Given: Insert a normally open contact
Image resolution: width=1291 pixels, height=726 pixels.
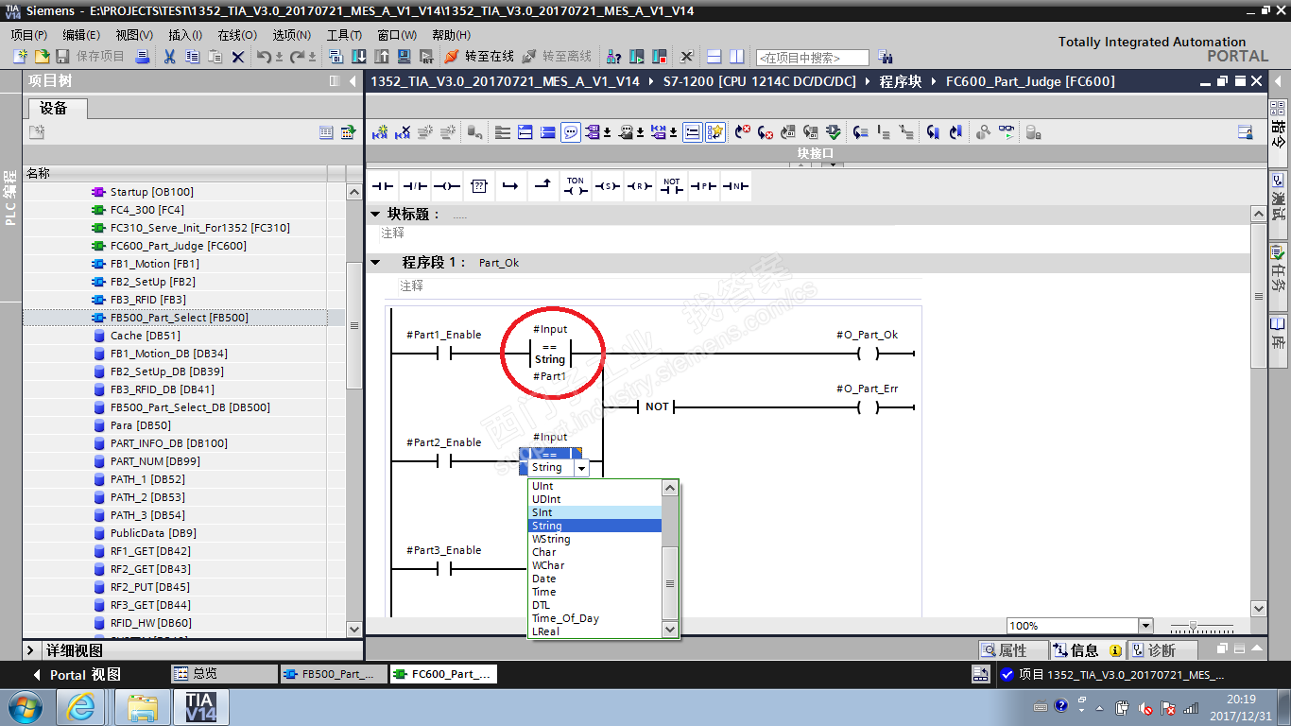Looking at the screenshot, I should [x=383, y=186].
